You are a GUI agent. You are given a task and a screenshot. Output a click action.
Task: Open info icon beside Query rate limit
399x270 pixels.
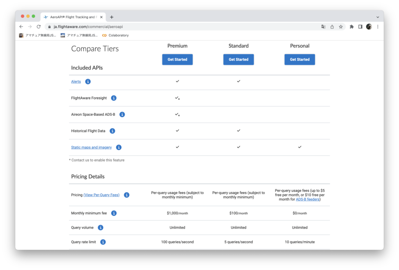pos(103,242)
